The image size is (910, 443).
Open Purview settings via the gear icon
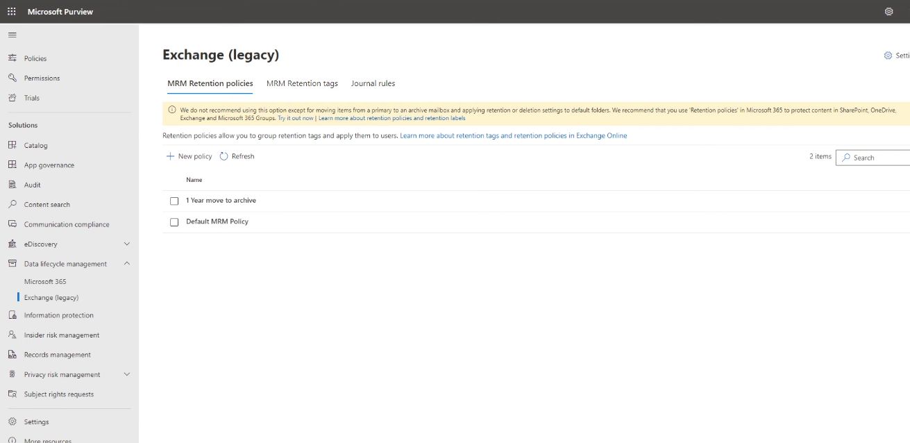click(x=889, y=11)
